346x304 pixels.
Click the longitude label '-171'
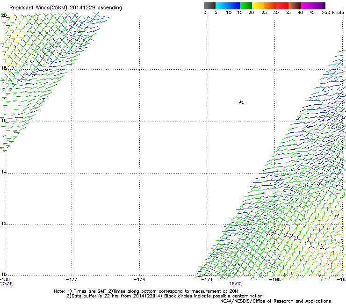click(207, 280)
